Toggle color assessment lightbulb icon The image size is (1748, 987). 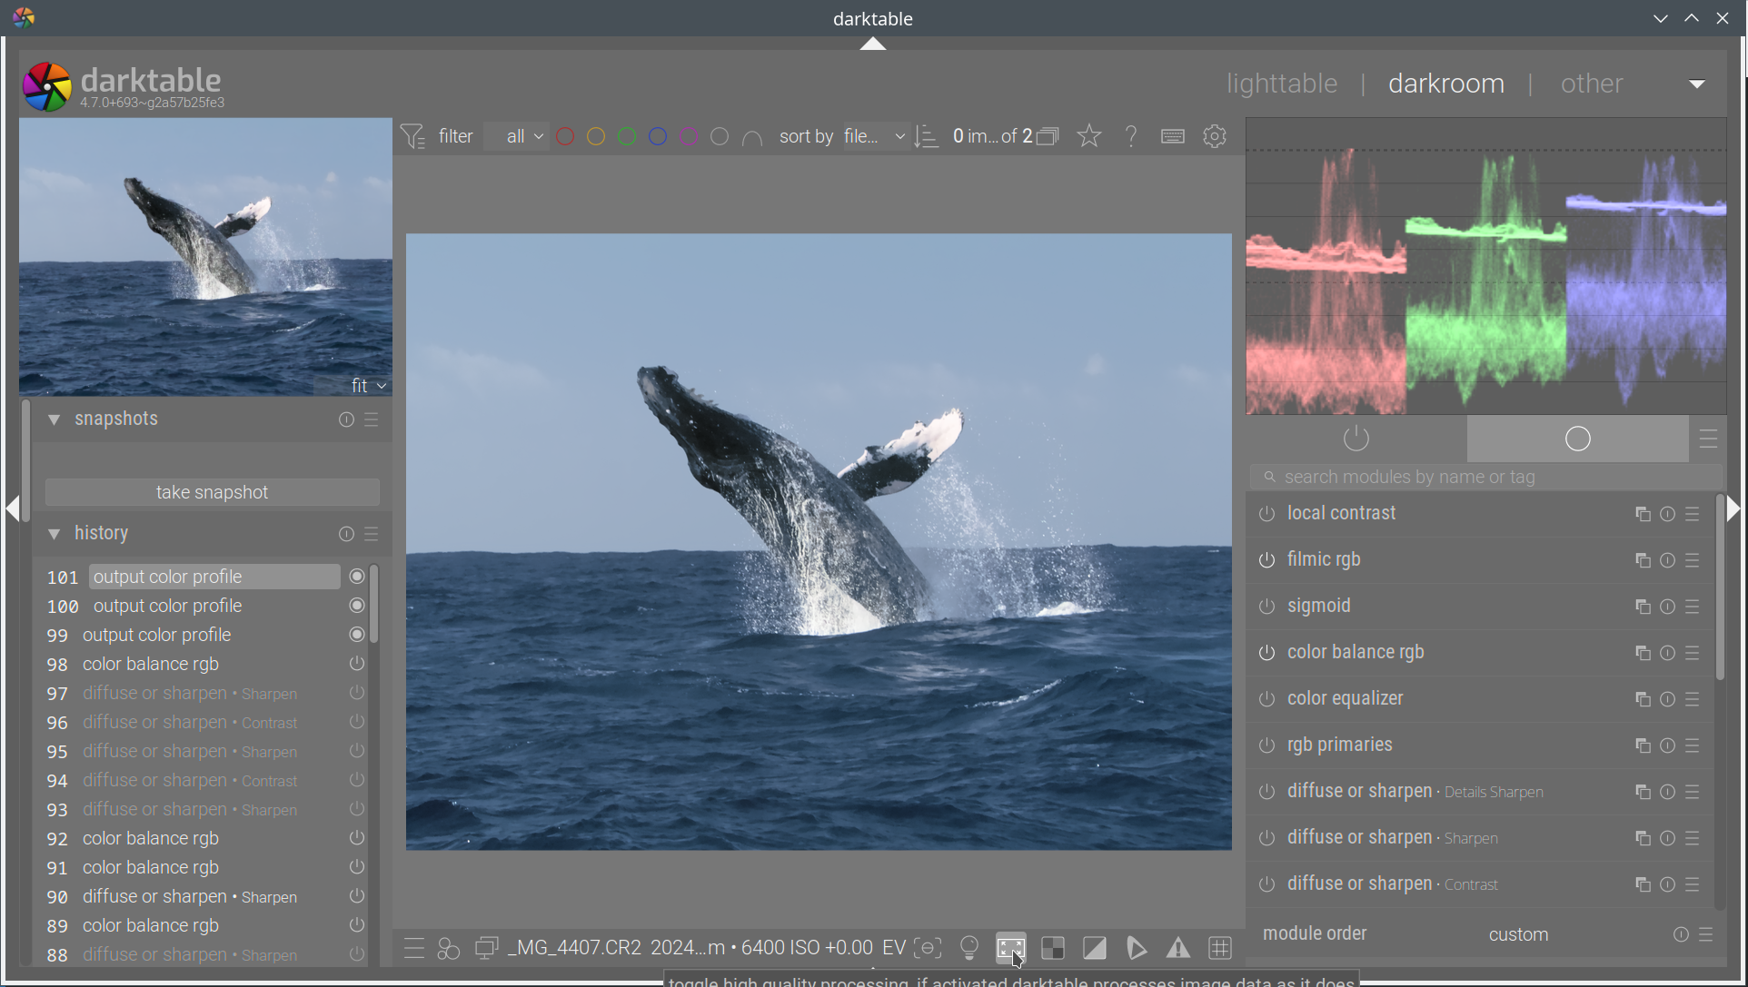(x=969, y=948)
